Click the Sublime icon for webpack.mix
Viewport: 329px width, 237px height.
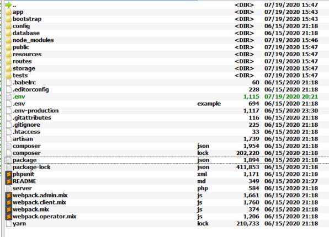9,209
